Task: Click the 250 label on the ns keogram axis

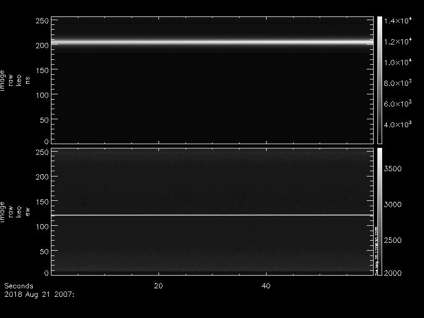Action: [x=42, y=21]
